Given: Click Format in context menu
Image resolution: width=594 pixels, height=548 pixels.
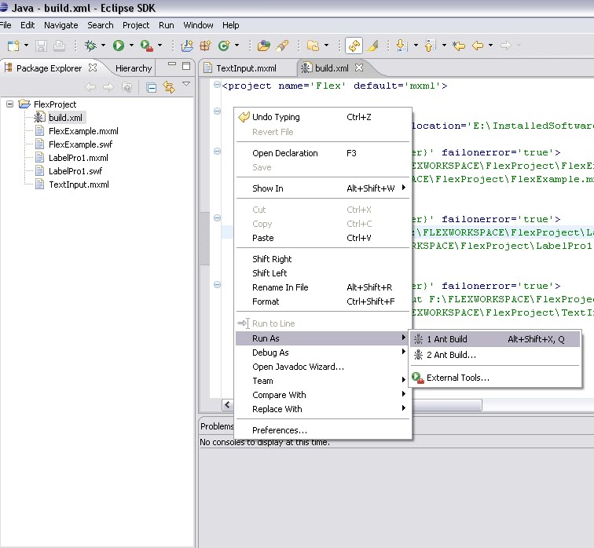Looking at the screenshot, I should (323, 301).
